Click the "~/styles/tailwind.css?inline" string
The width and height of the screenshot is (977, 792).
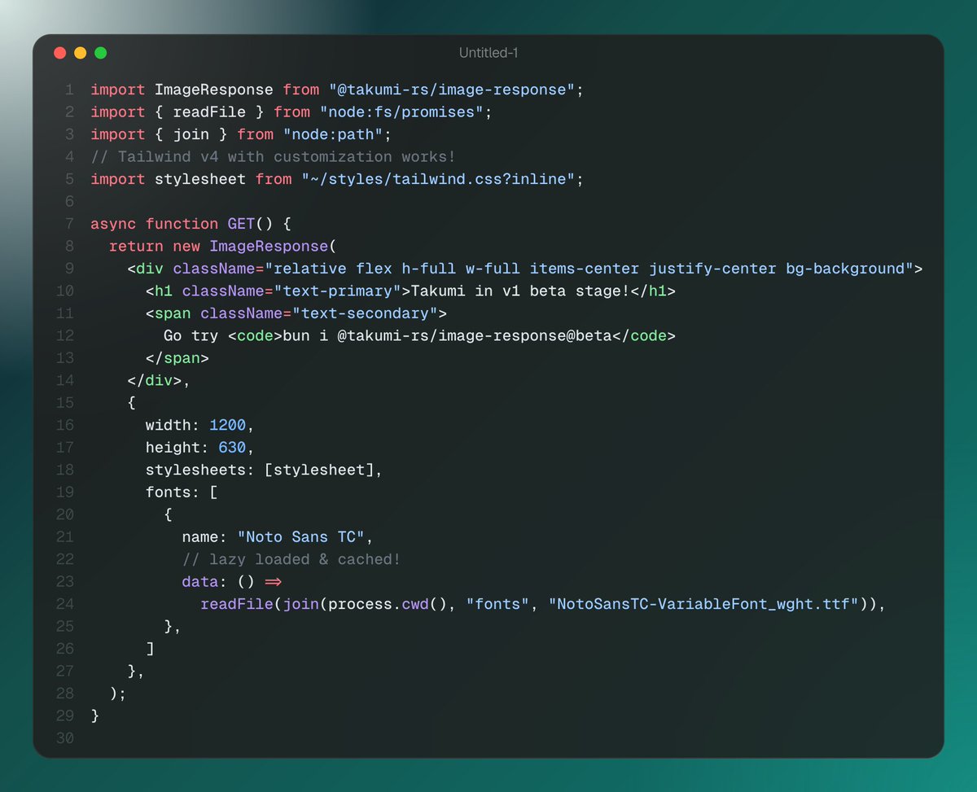(438, 179)
